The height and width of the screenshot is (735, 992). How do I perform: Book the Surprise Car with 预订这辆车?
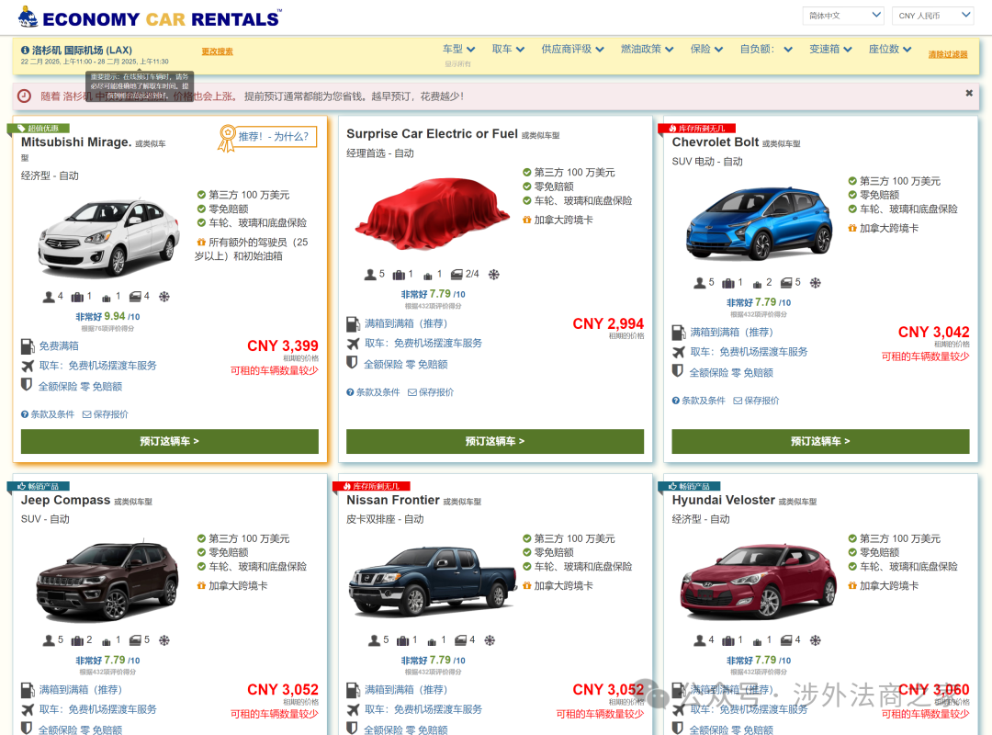click(x=495, y=441)
